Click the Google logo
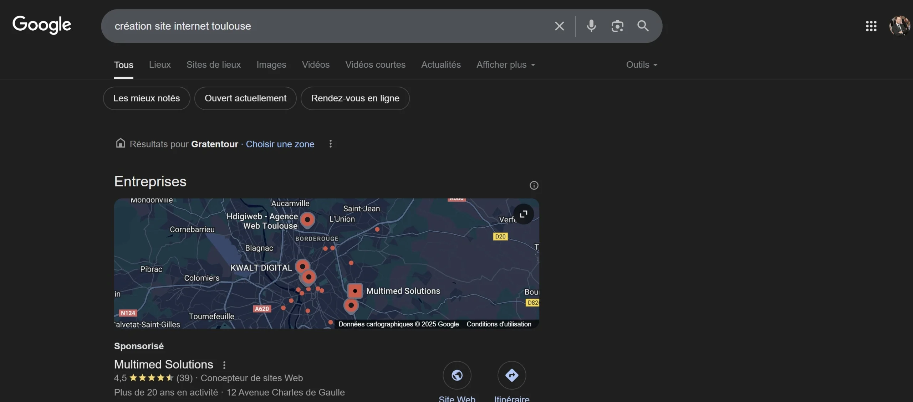Screen dimensions: 913x402 coord(42,25)
